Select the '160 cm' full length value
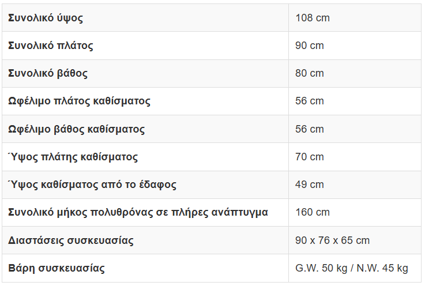 (x=313, y=212)
